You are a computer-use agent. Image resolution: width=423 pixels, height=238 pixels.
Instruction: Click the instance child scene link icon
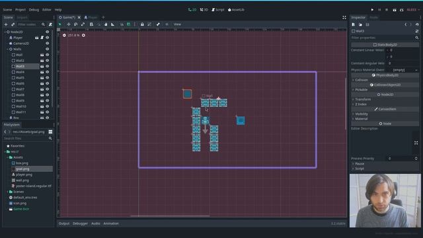pyautogui.click(x=13, y=24)
